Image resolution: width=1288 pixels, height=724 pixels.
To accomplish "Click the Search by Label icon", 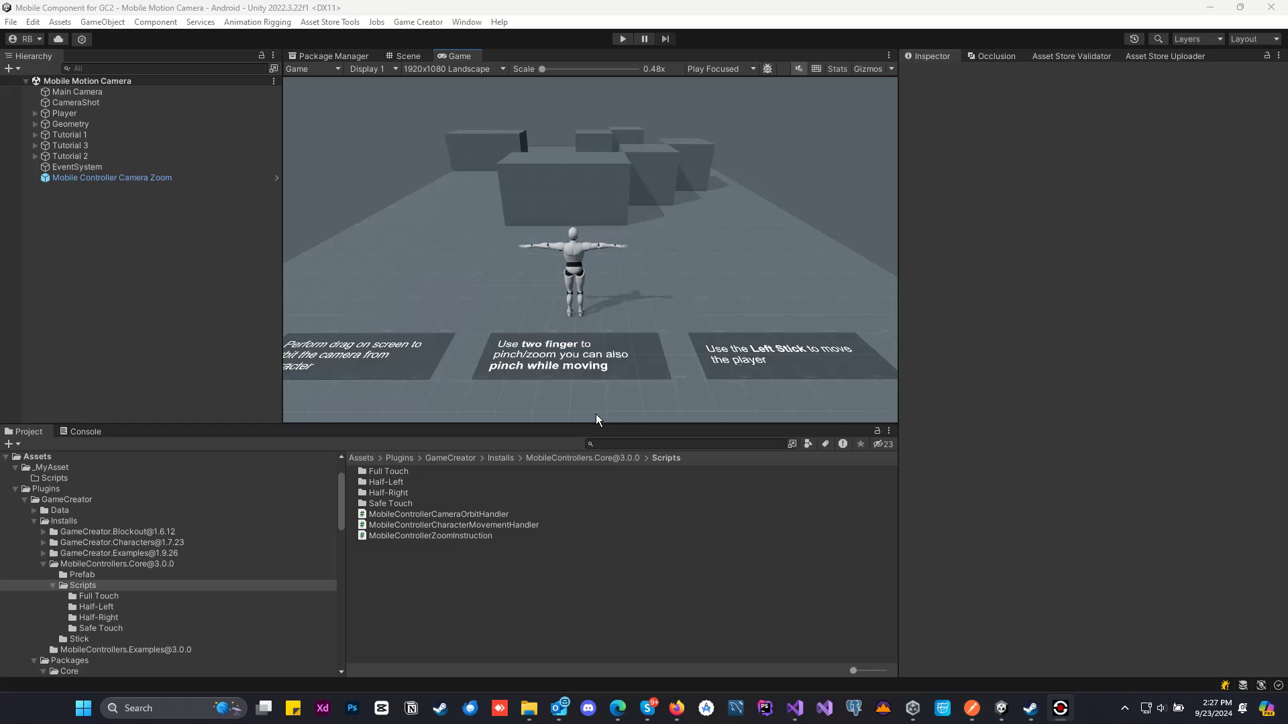I will [825, 444].
